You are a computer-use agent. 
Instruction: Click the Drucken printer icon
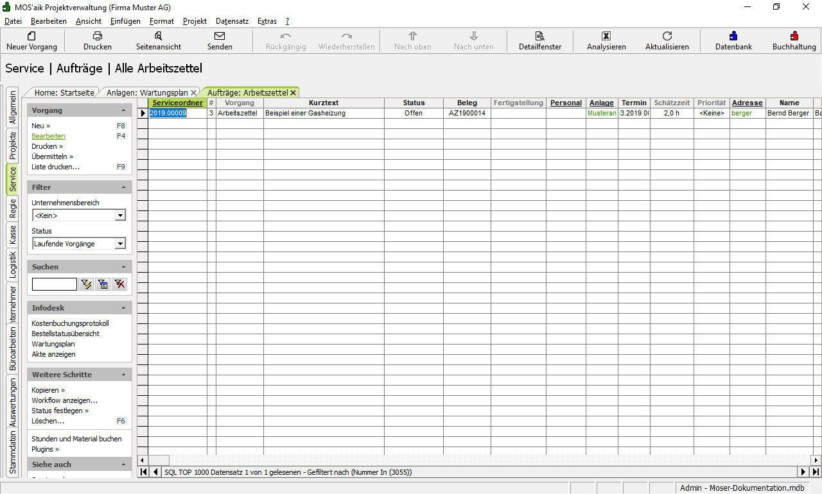coord(98,36)
